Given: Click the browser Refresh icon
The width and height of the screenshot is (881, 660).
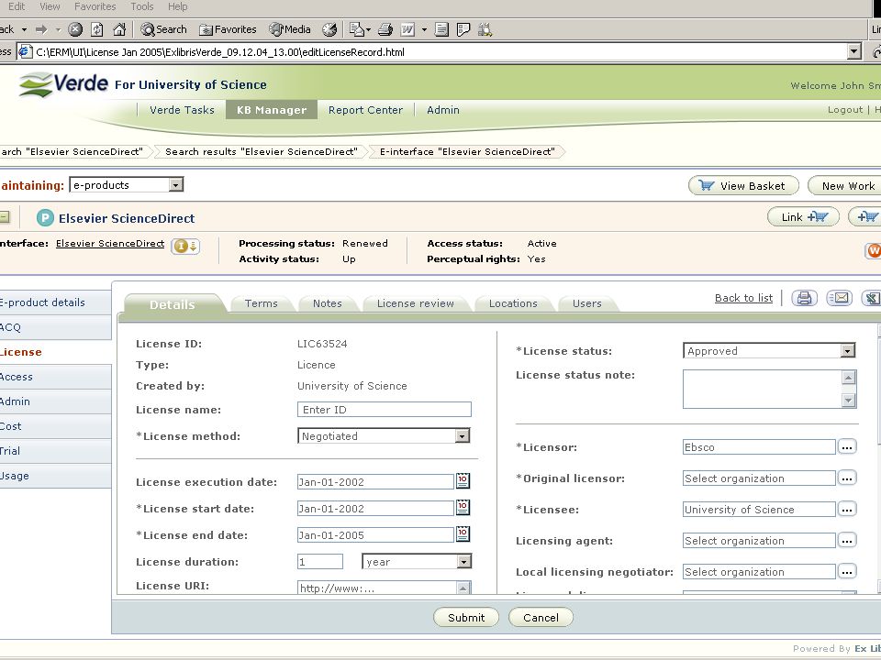Looking at the screenshot, I should click(97, 29).
